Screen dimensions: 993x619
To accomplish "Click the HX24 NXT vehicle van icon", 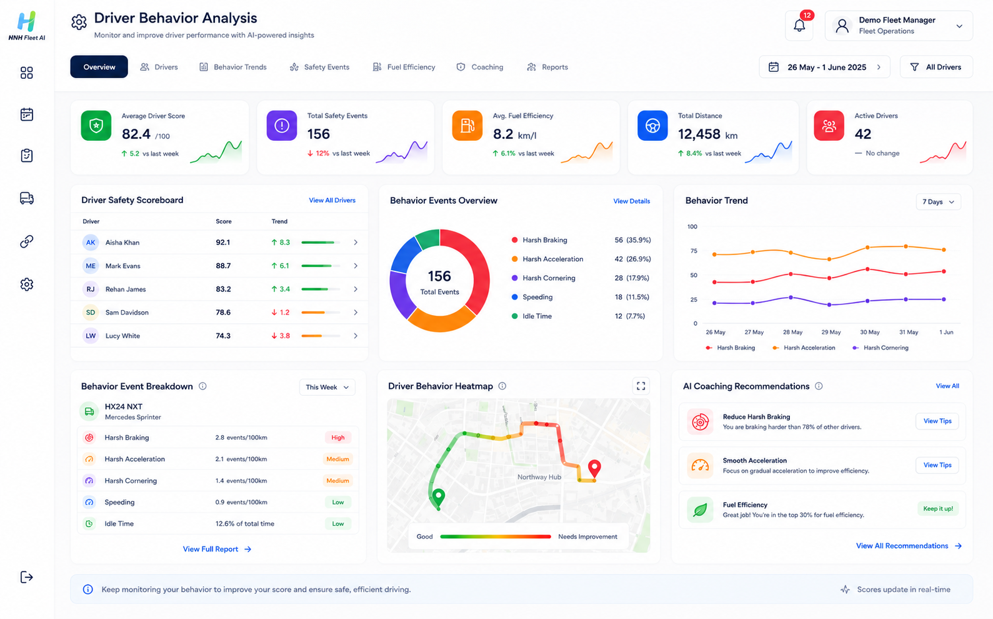I will pos(89,411).
